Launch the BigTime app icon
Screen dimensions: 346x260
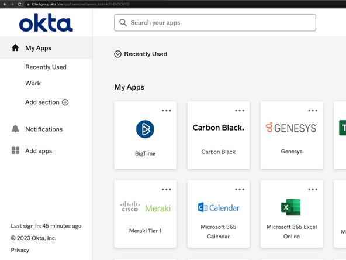145,129
